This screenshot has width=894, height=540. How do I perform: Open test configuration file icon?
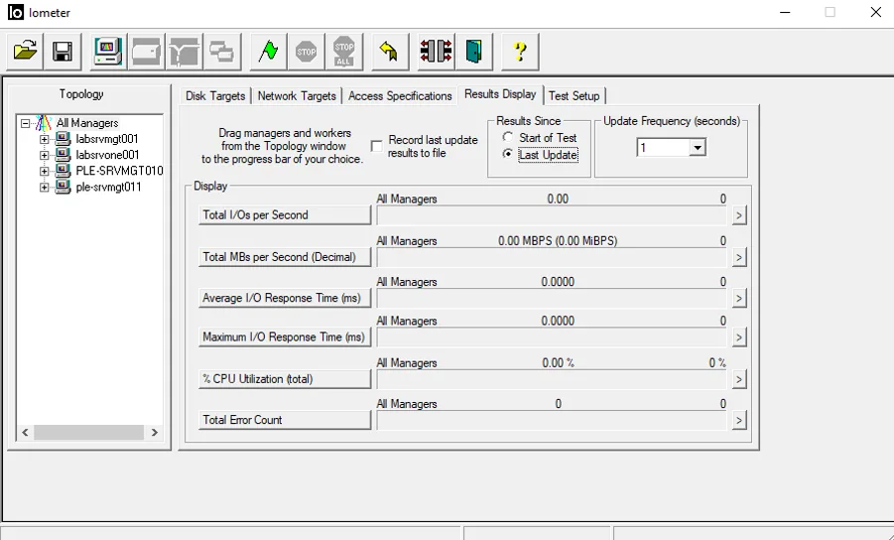pos(25,52)
